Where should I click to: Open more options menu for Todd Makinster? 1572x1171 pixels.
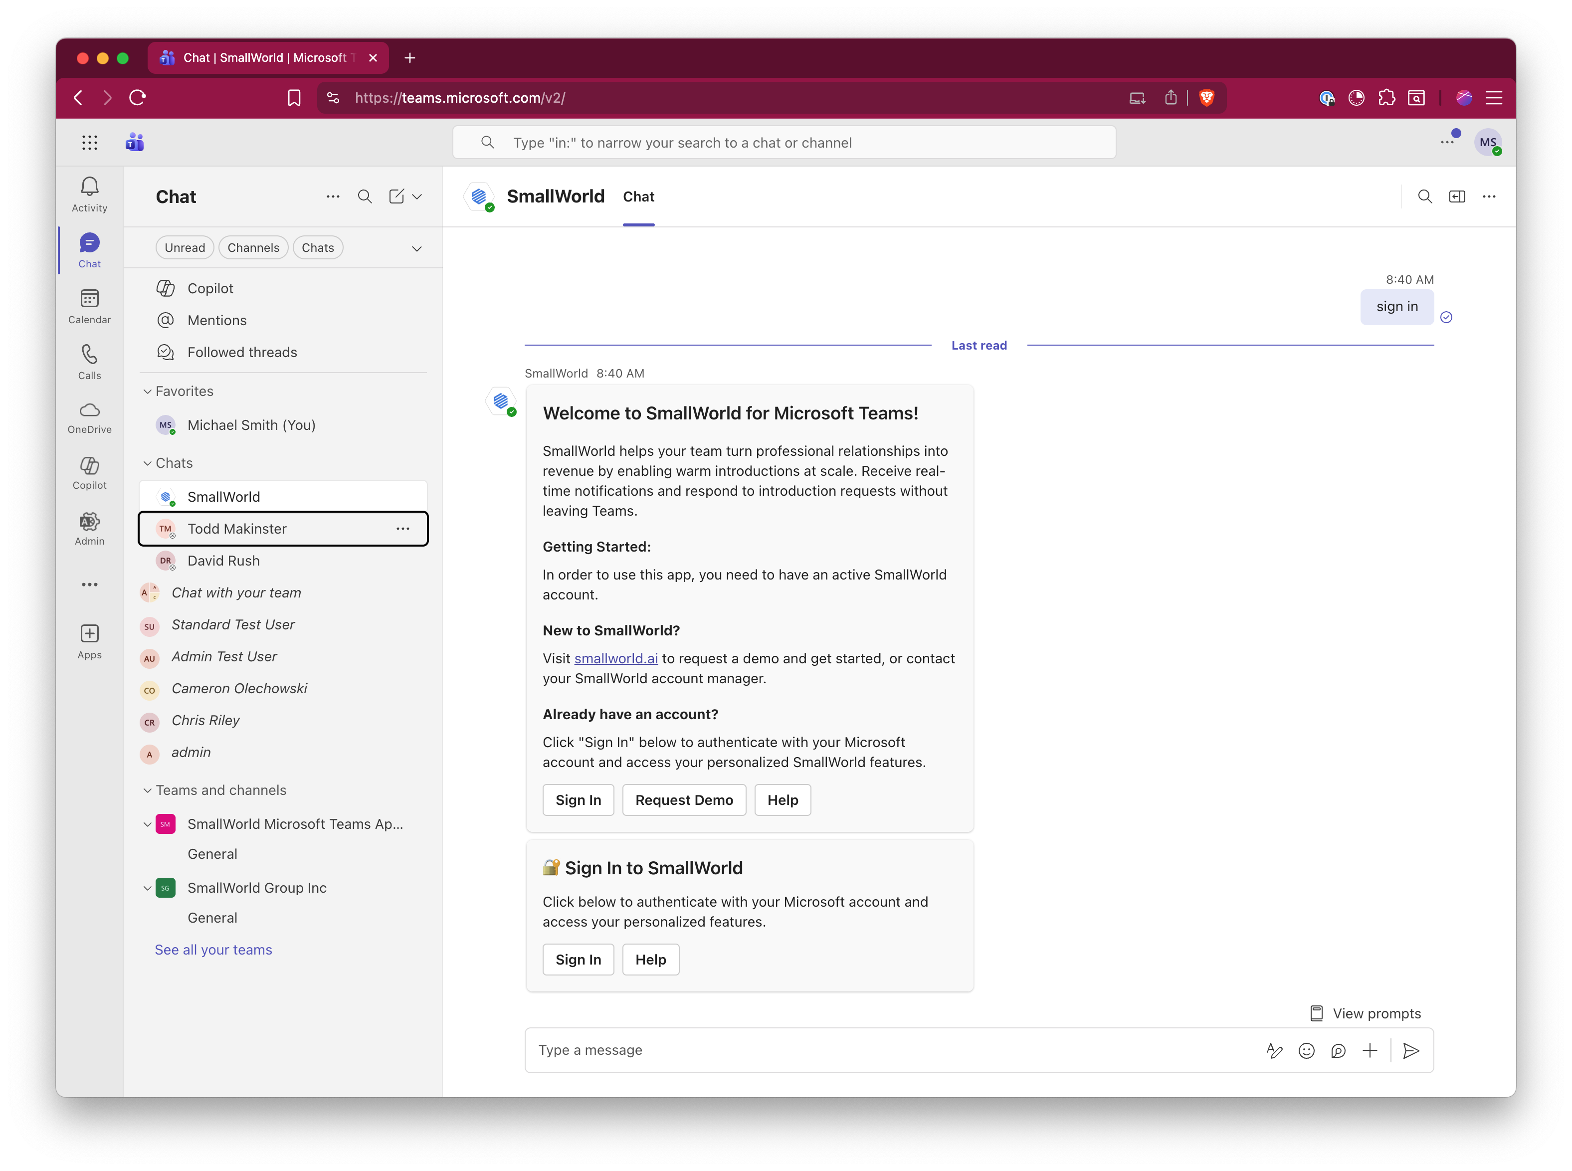pyautogui.click(x=402, y=528)
